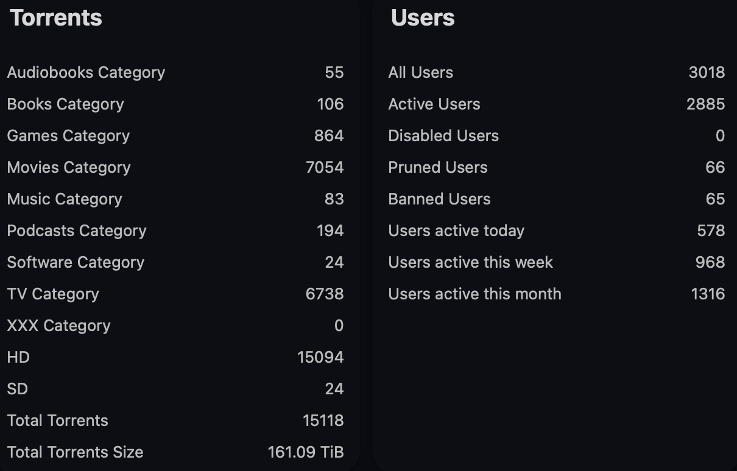The height and width of the screenshot is (471, 737).
Task: Click the Pruned Users label
Action: tap(437, 167)
